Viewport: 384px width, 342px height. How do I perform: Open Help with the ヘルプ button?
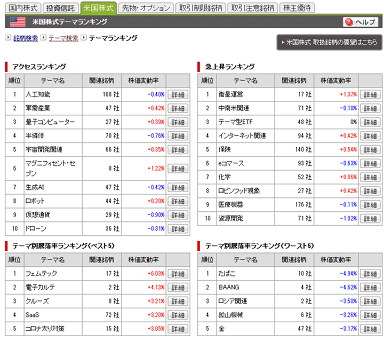(x=361, y=22)
